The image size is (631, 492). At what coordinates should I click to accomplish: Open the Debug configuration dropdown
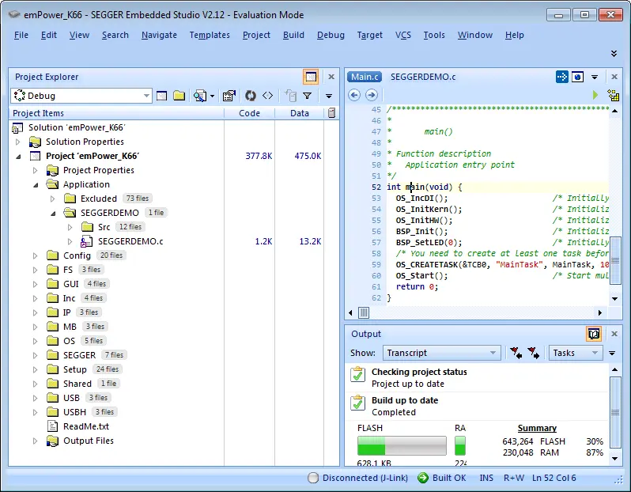146,96
